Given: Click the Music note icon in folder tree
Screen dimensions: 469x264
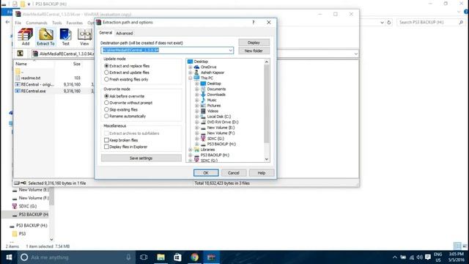Looking at the screenshot, I should click(x=203, y=100).
